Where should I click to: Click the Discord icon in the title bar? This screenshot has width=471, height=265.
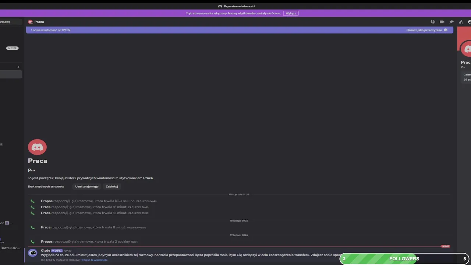(220, 6)
